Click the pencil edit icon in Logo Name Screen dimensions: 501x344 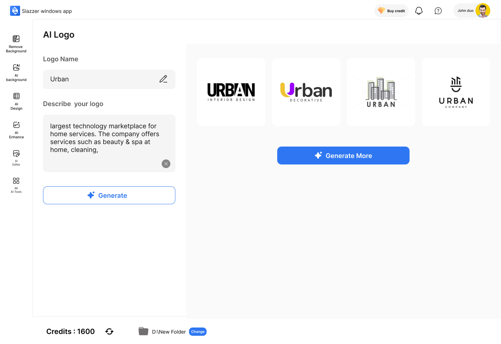[x=163, y=79]
